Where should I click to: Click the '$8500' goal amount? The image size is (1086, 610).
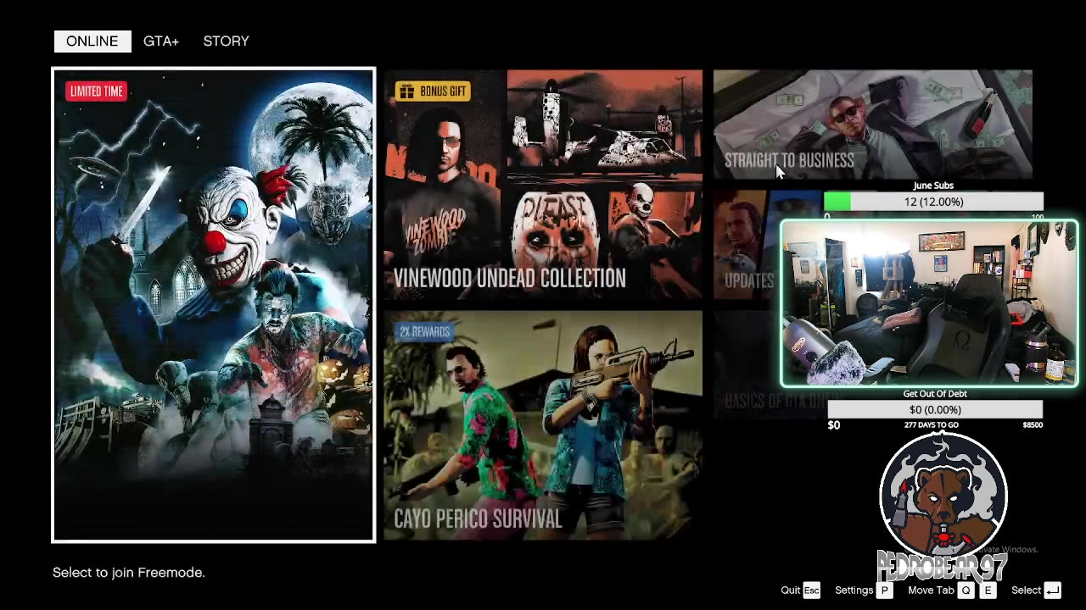tap(1033, 424)
